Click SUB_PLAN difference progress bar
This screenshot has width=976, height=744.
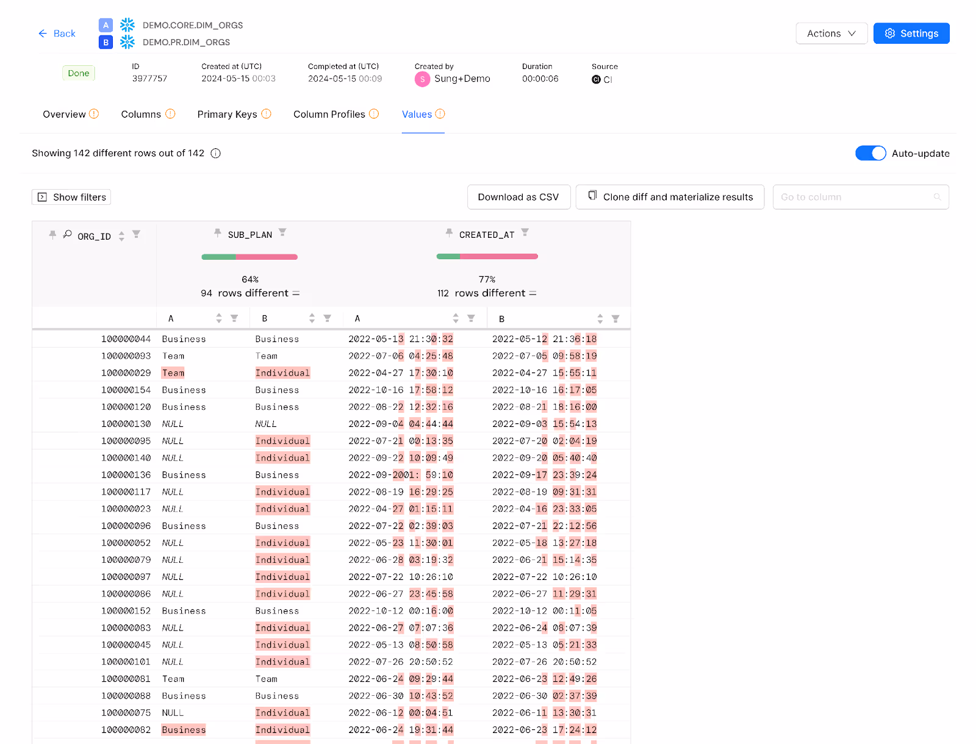pos(249,257)
